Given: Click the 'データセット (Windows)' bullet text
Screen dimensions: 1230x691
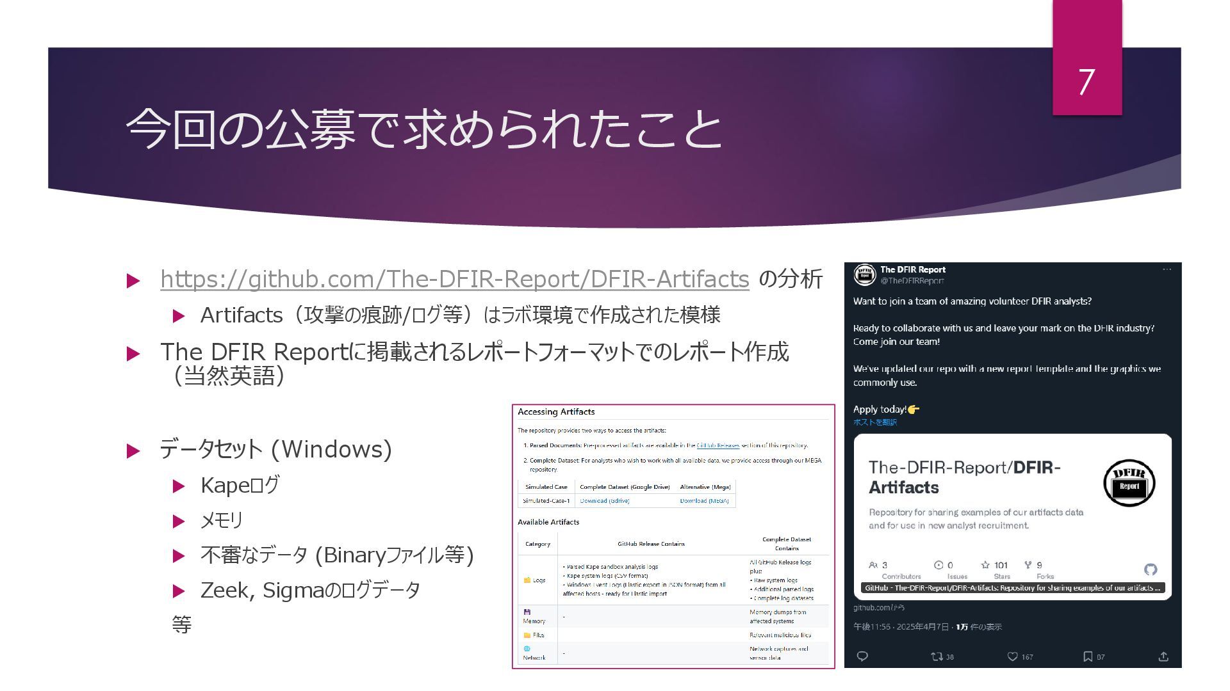Looking at the screenshot, I should click(275, 450).
